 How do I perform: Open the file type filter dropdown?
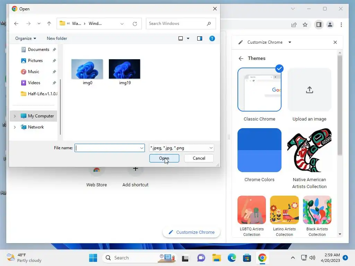click(x=181, y=148)
